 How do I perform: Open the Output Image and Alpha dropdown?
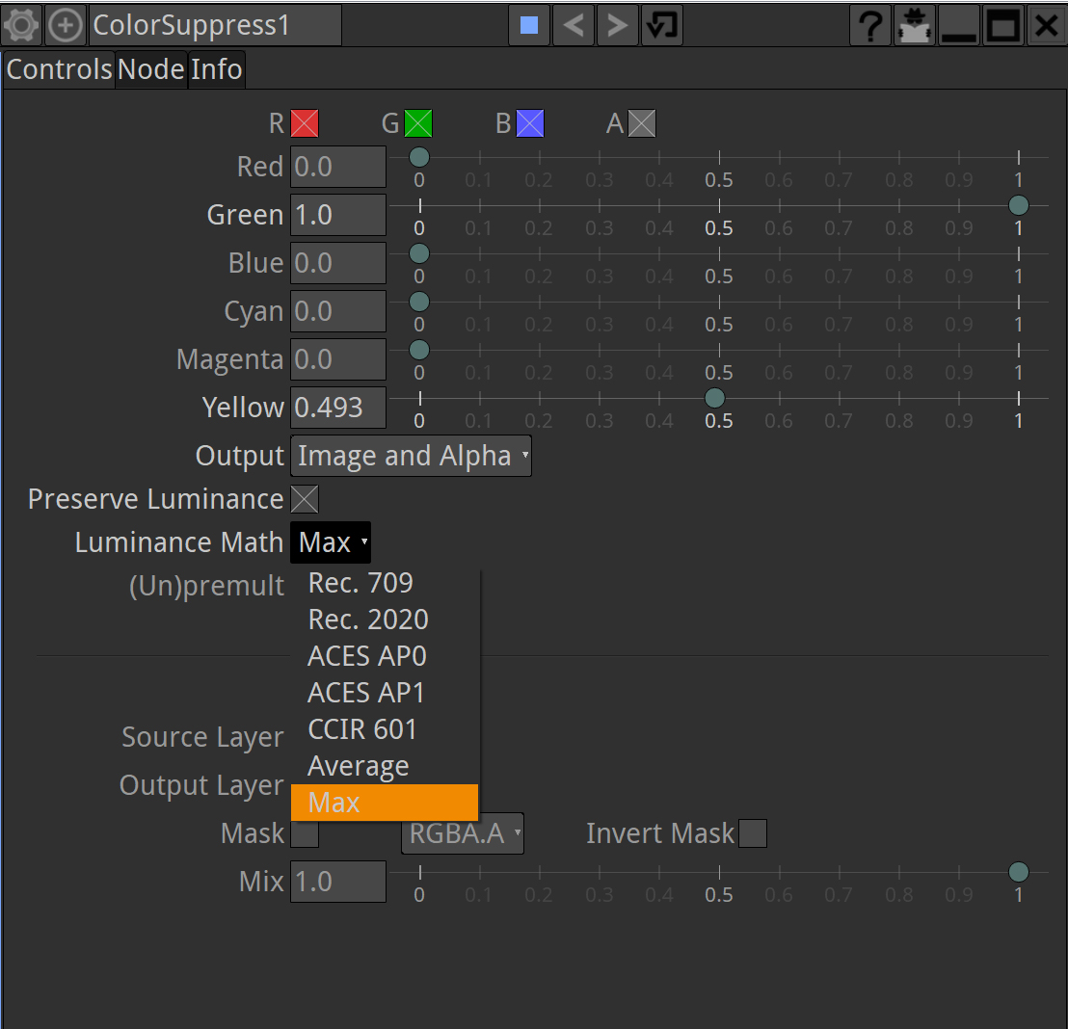point(411,456)
